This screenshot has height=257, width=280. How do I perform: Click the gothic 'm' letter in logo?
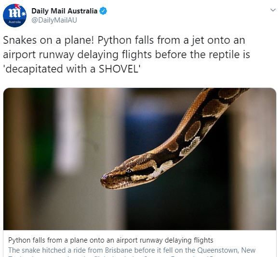point(14,13)
